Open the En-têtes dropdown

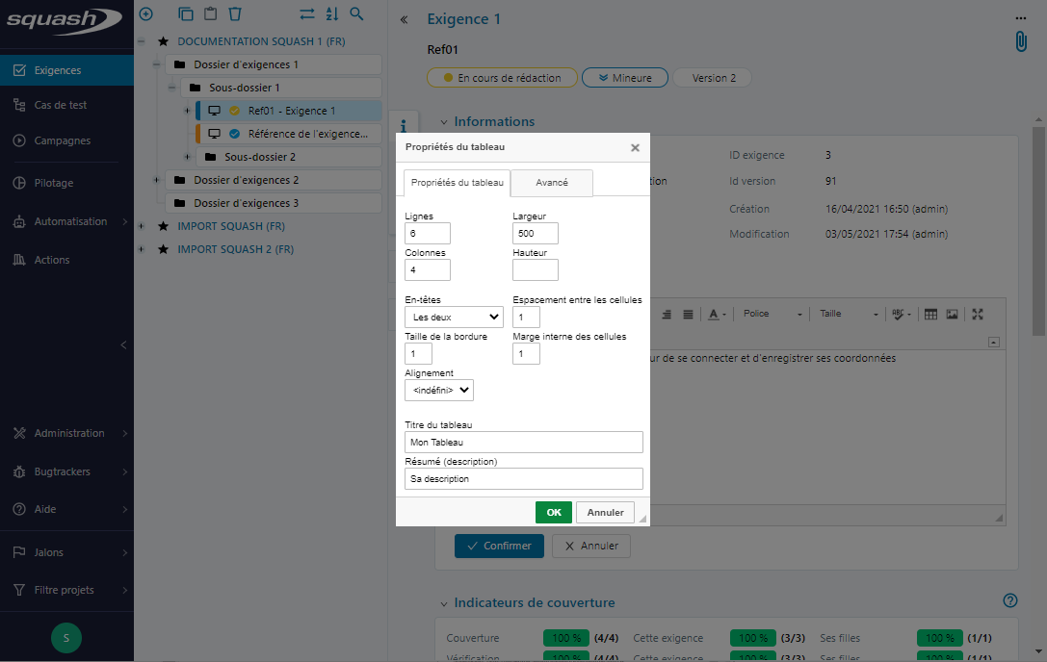tap(454, 317)
